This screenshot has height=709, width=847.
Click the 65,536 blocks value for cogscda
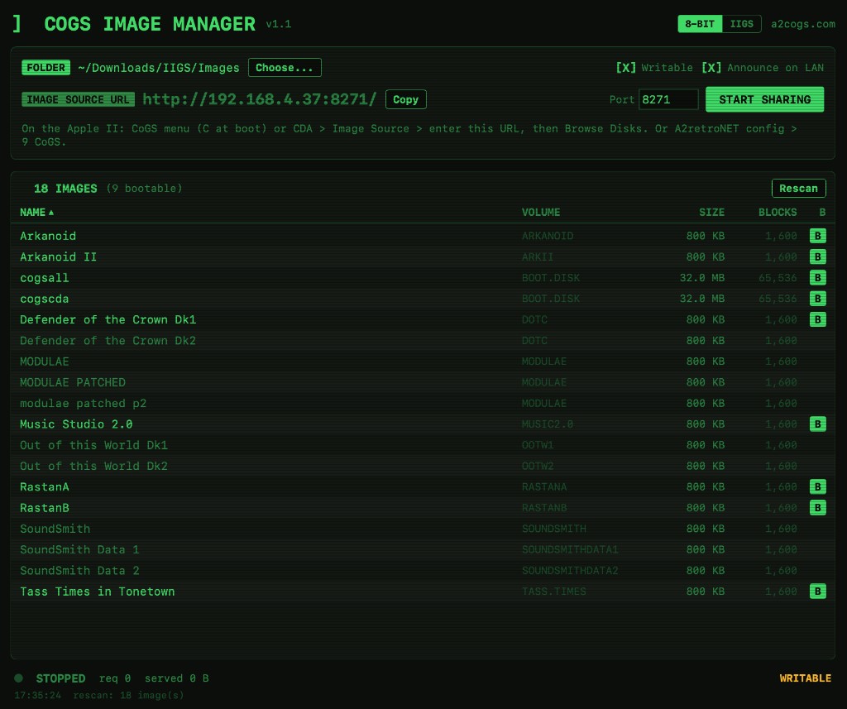(778, 299)
